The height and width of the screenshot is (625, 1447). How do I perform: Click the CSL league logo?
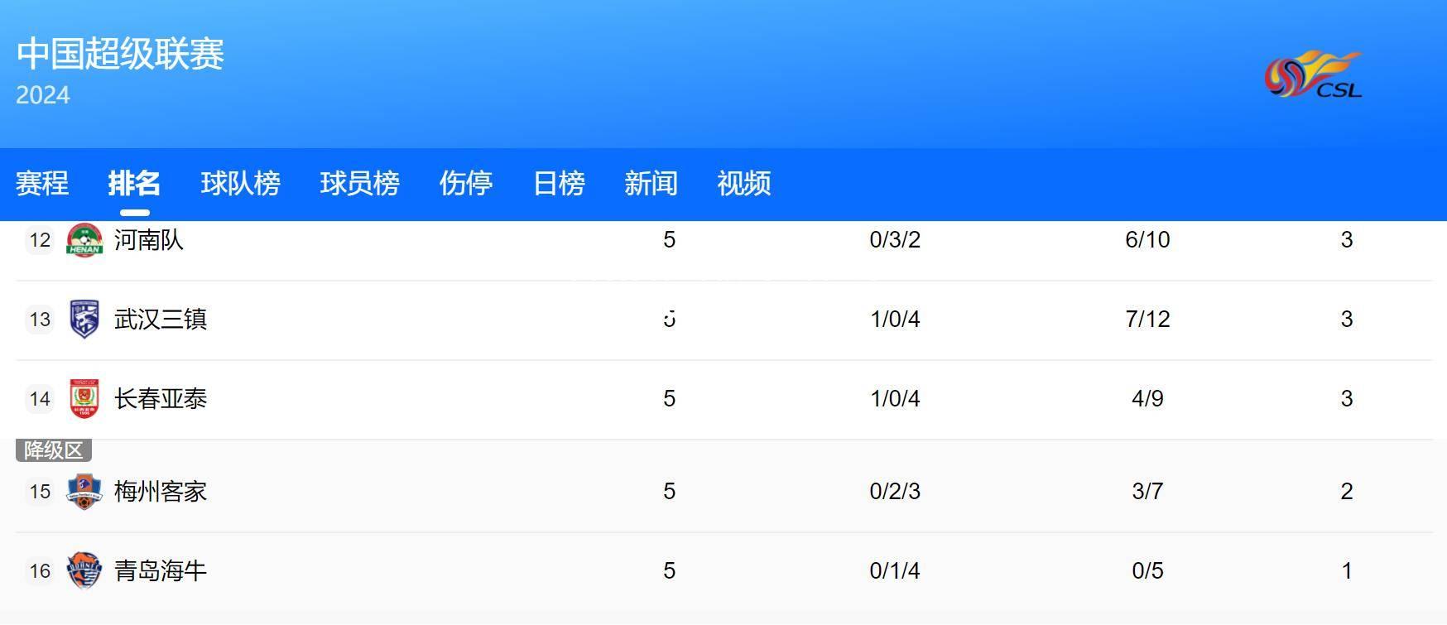[x=1313, y=75]
